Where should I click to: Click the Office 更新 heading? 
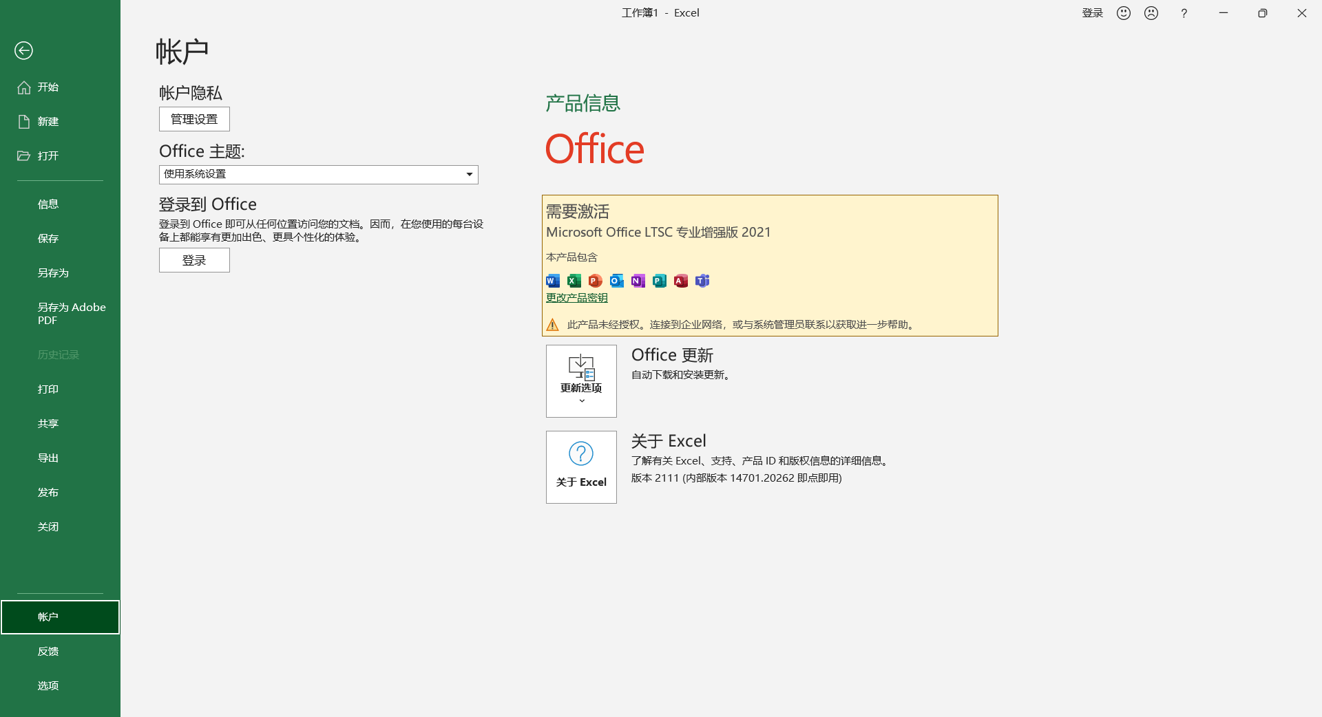tap(673, 355)
